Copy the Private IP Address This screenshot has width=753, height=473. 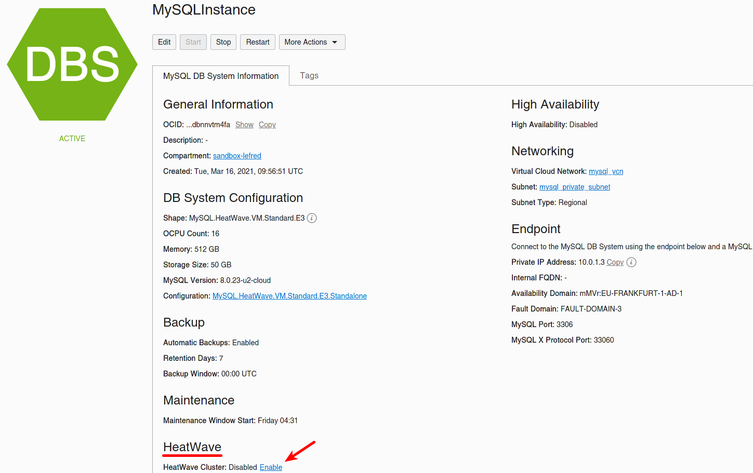tap(615, 262)
